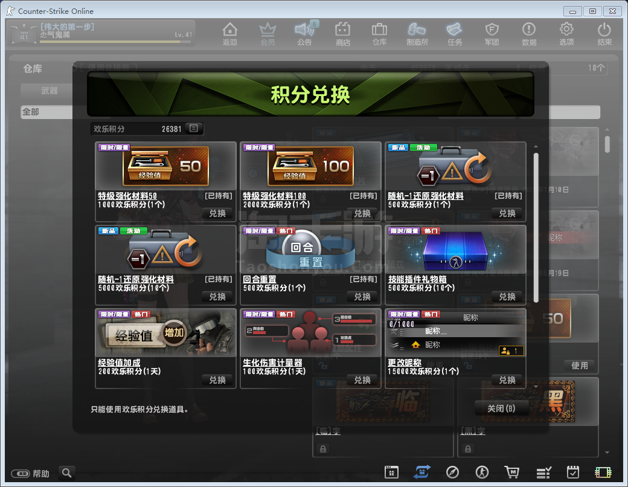Click the compass icon in bottom toolbar
This screenshot has width=628, height=487.
tap(452, 472)
